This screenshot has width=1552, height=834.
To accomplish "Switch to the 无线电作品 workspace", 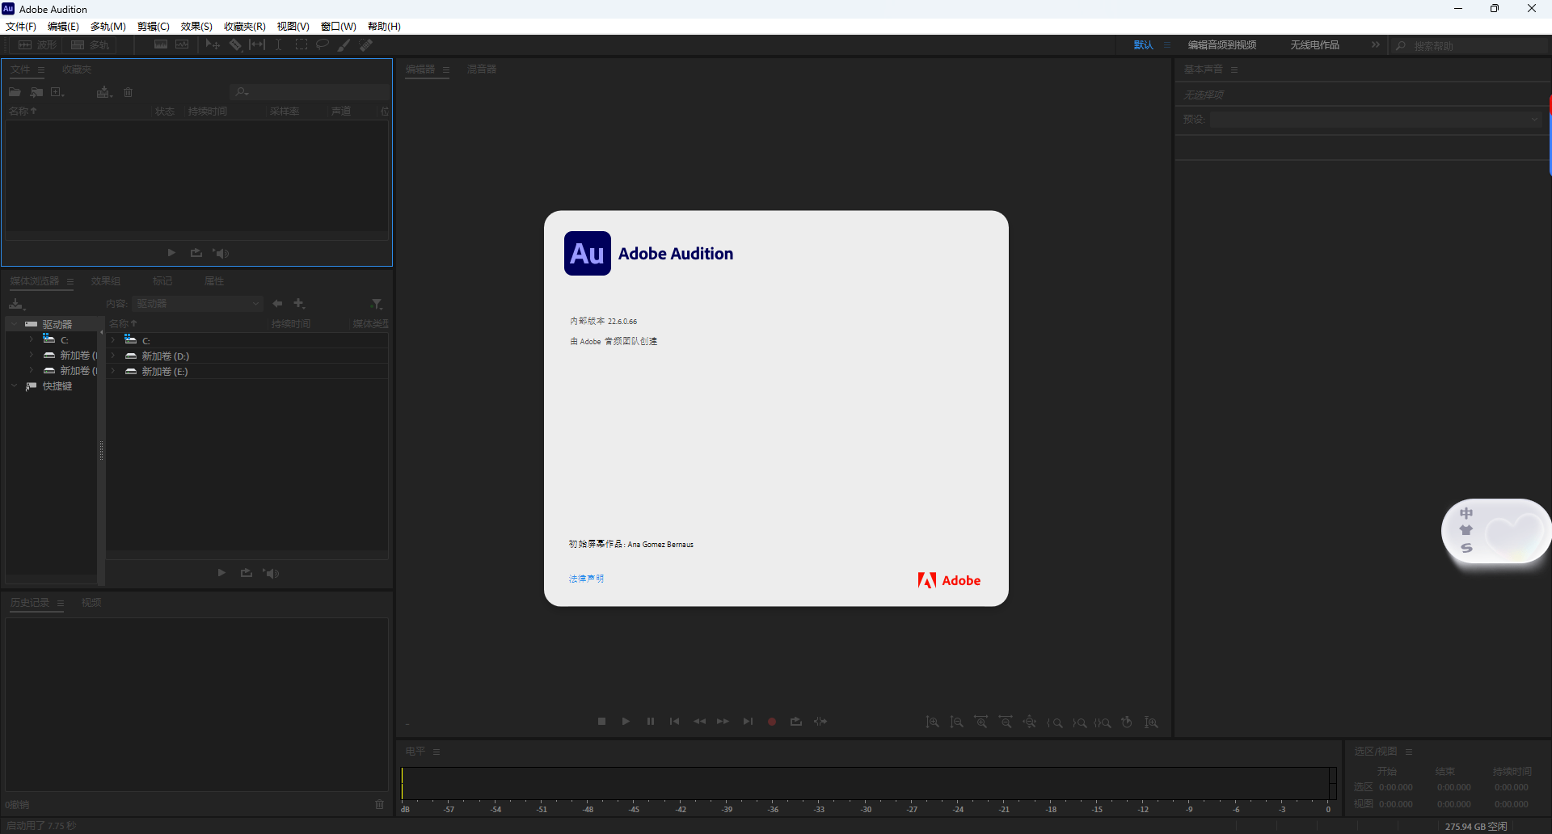I will [1314, 44].
